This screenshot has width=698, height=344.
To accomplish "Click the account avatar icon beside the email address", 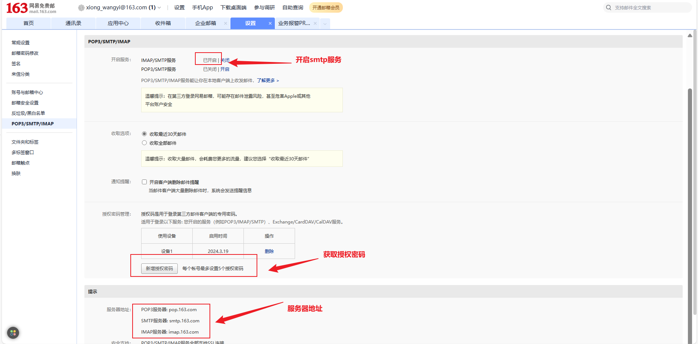I will pyautogui.click(x=81, y=7).
